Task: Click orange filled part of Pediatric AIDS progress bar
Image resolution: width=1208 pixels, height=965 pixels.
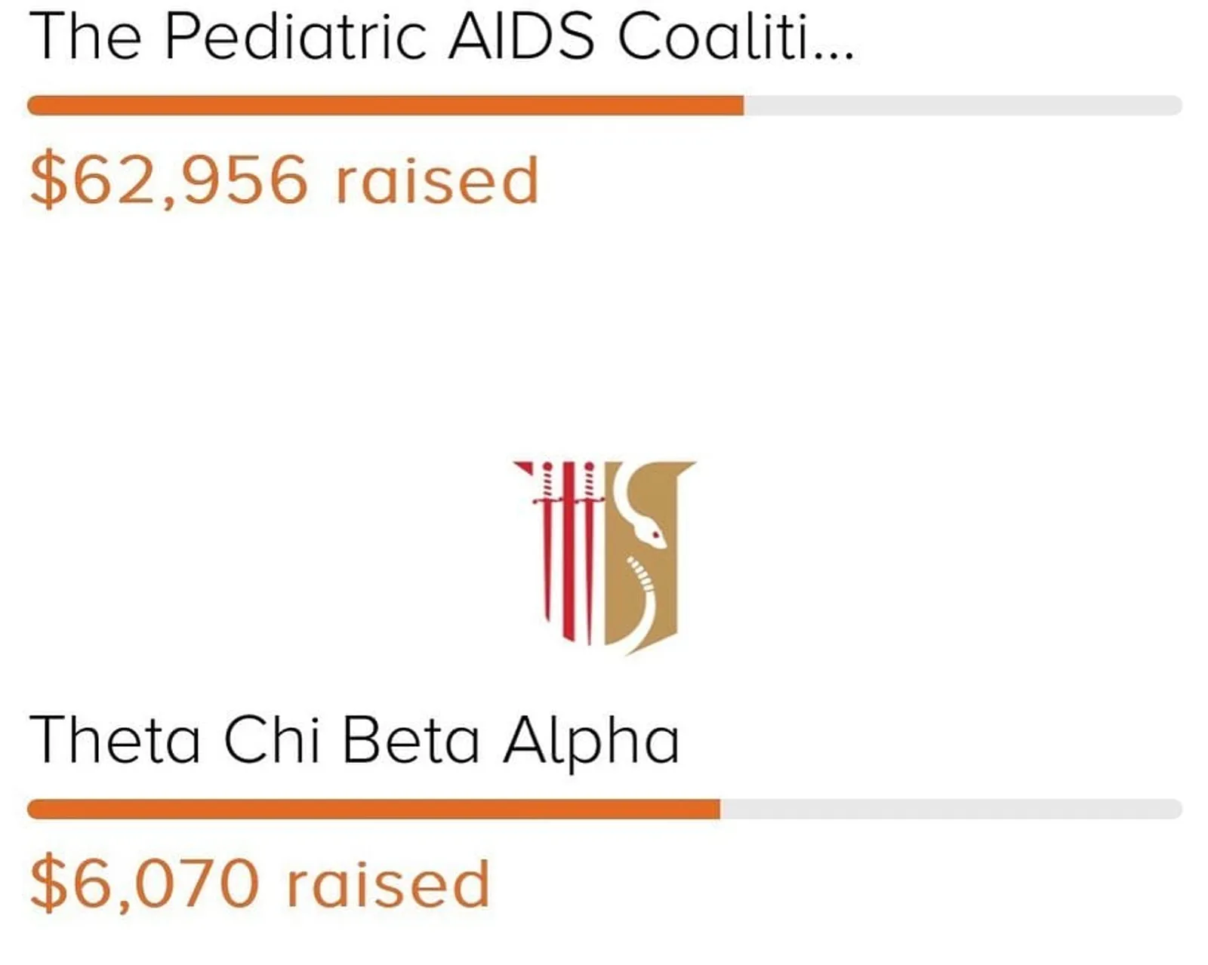Action: point(385,105)
